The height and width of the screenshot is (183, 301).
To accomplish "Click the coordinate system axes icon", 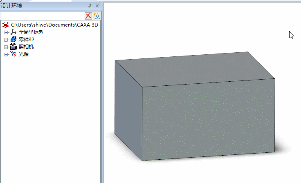I will click(13, 32).
